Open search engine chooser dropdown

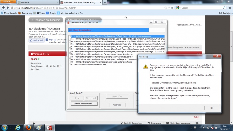pyautogui.click(x=178, y=8)
